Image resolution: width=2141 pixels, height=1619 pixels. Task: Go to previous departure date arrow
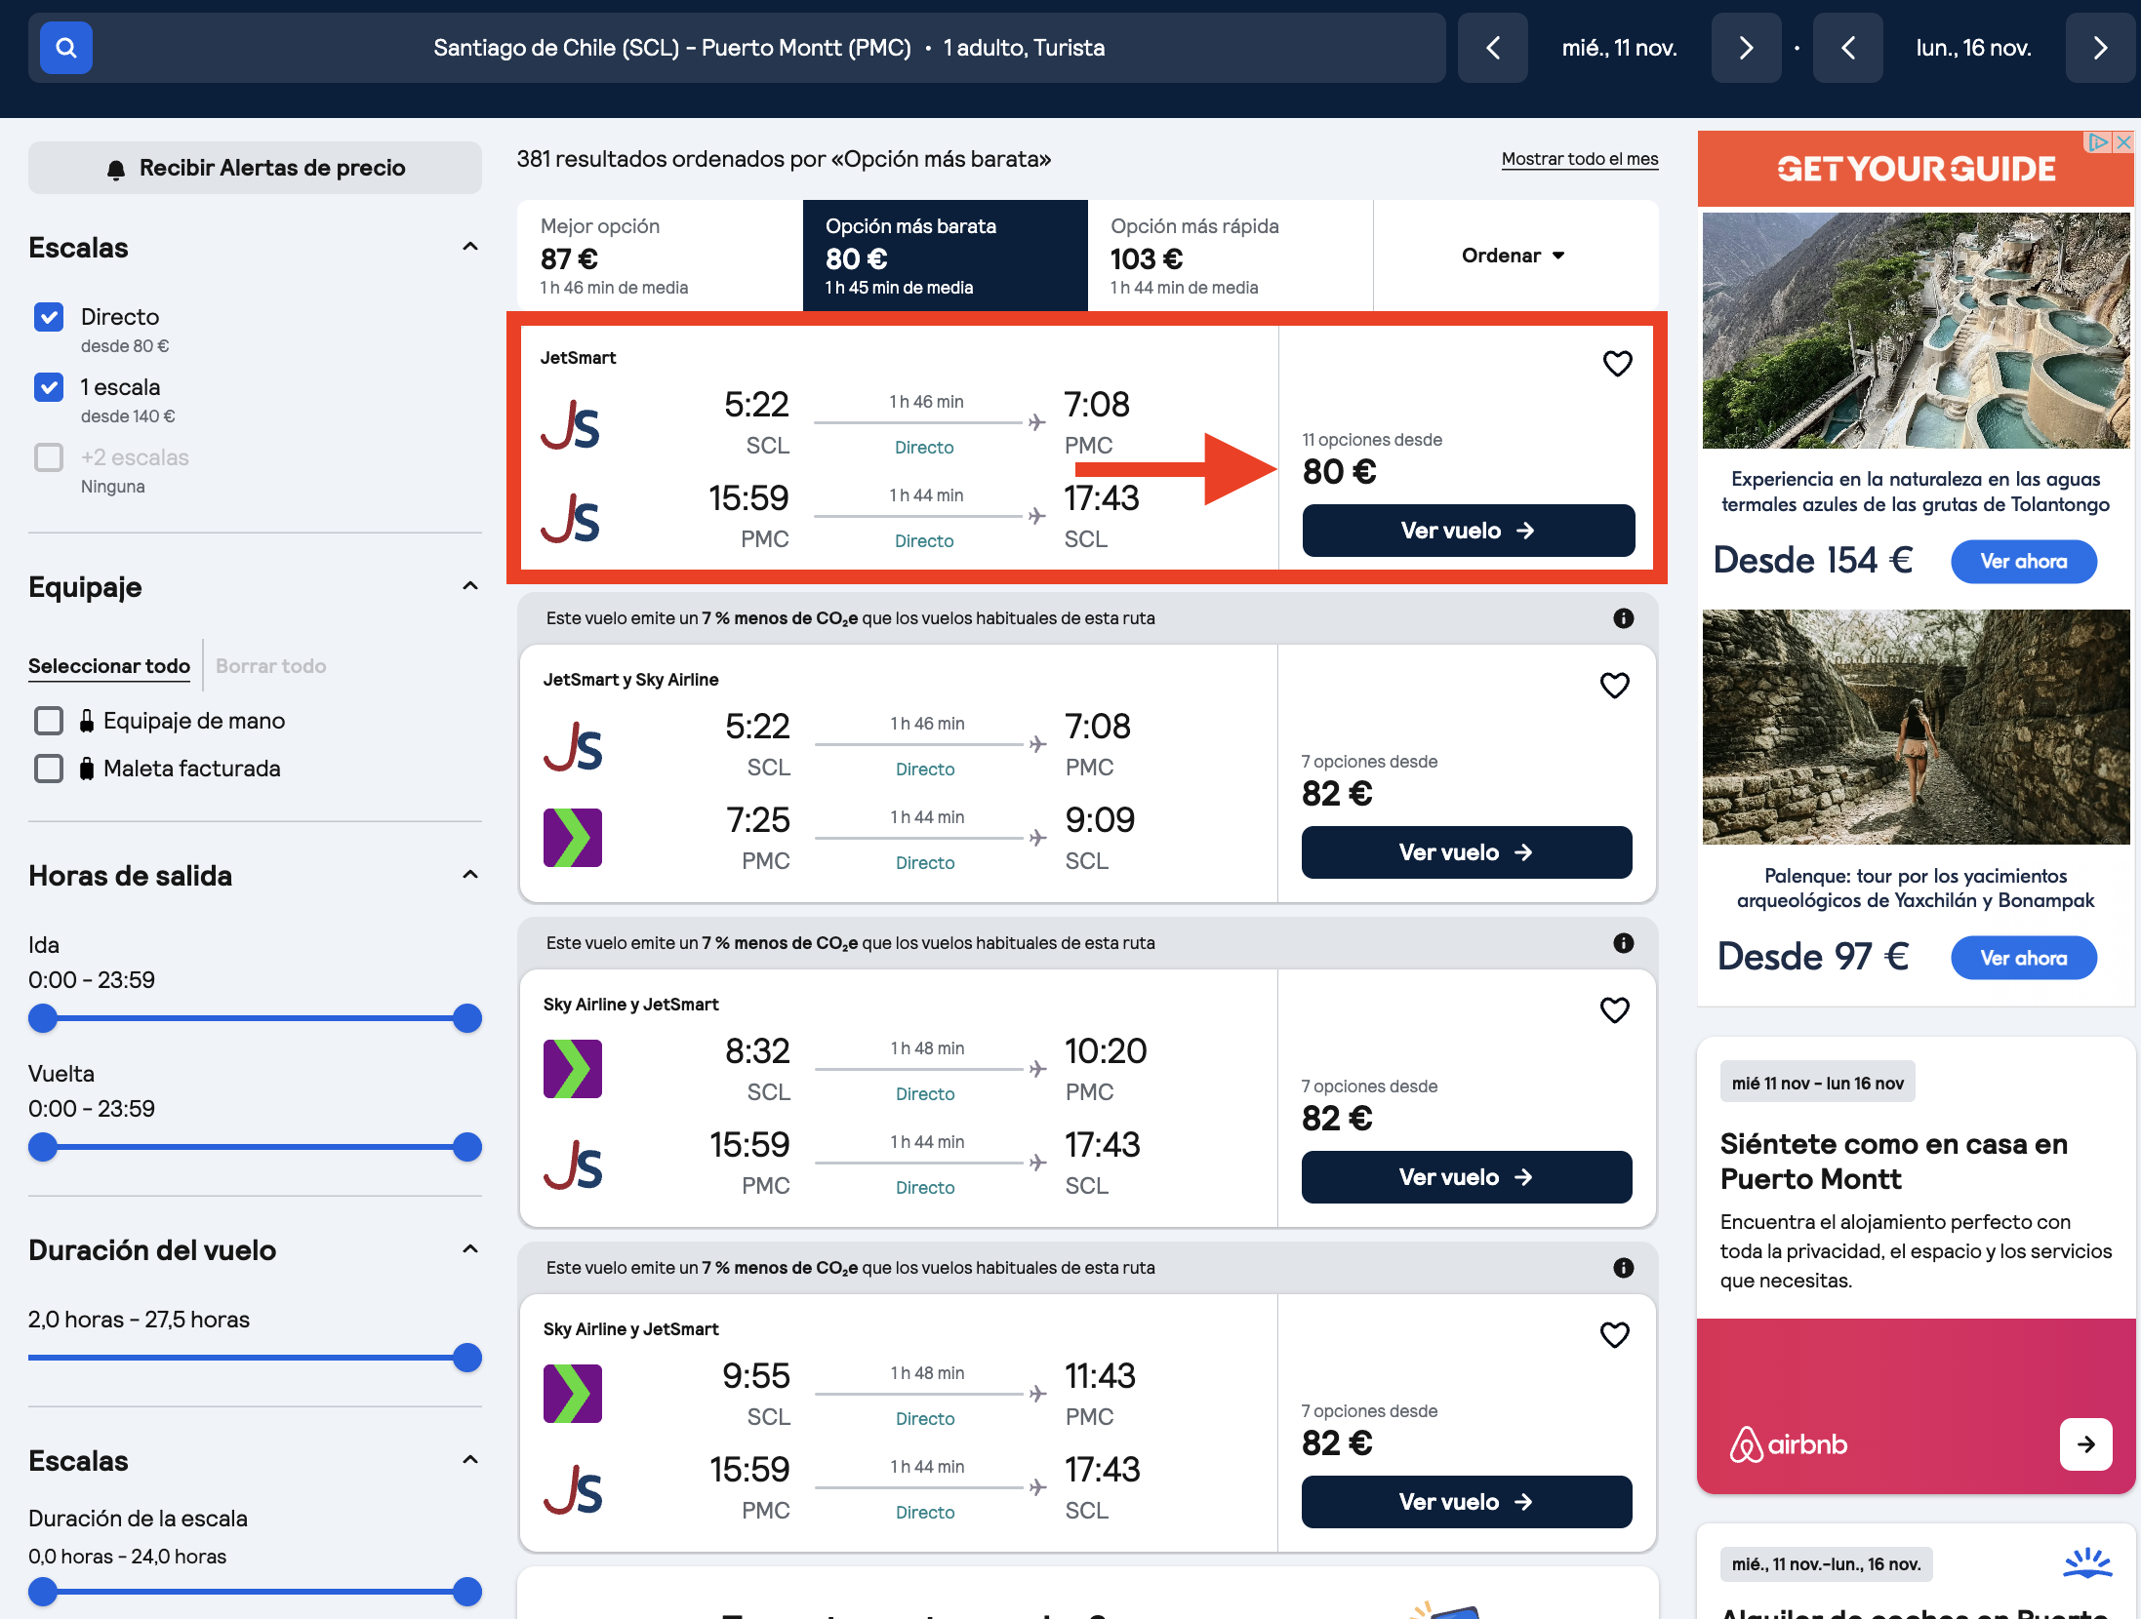(x=1493, y=48)
